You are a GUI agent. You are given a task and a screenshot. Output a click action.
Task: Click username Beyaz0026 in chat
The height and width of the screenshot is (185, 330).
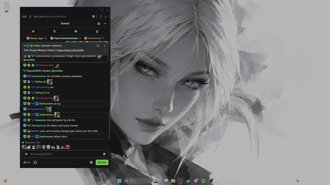34,71
